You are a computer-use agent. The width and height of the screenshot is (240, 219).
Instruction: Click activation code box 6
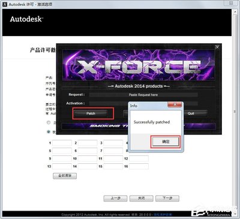click(x=88, y=151)
